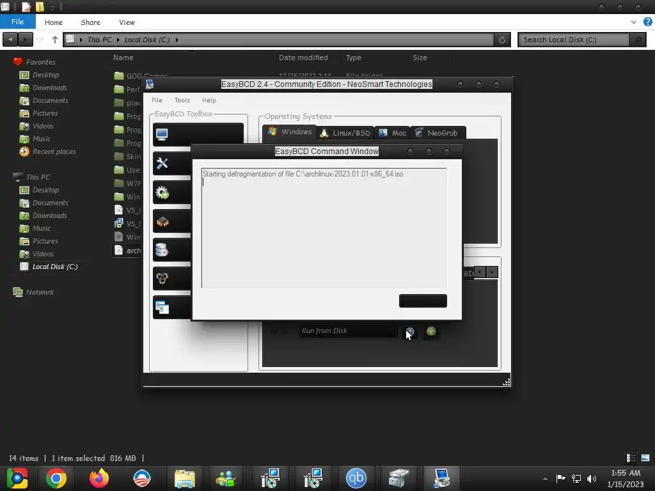The height and width of the screenshot is (491, 655).
Task: Expand chevron after Local Disk (C:) breadcrumb
Action: click(177, 40)
